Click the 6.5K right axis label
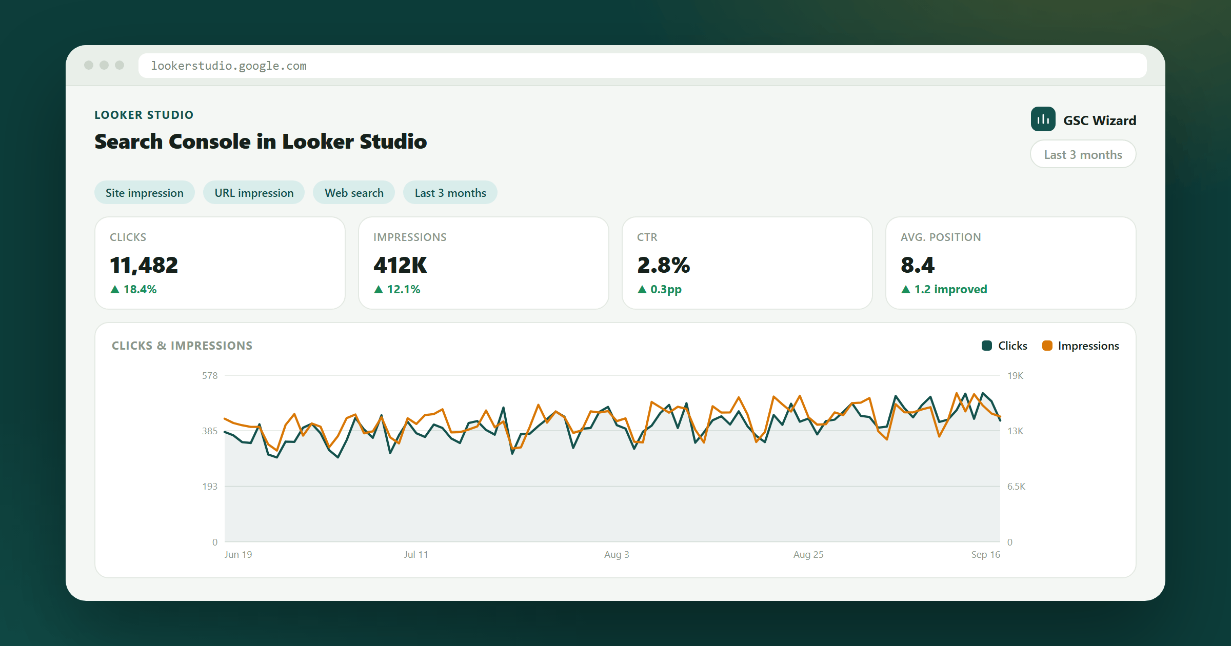The width and height of the screenshot is (1231, 646). (x=1017, y=487)
